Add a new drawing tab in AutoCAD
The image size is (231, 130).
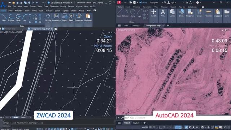pyautogui.click(x=168, y=26)
